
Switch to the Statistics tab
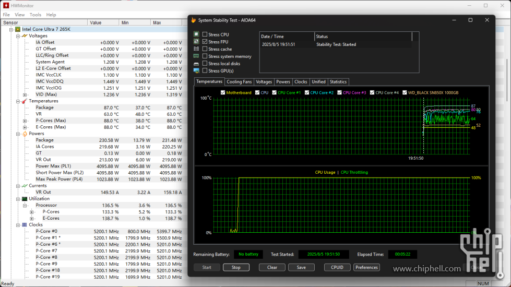pos(338,82)
